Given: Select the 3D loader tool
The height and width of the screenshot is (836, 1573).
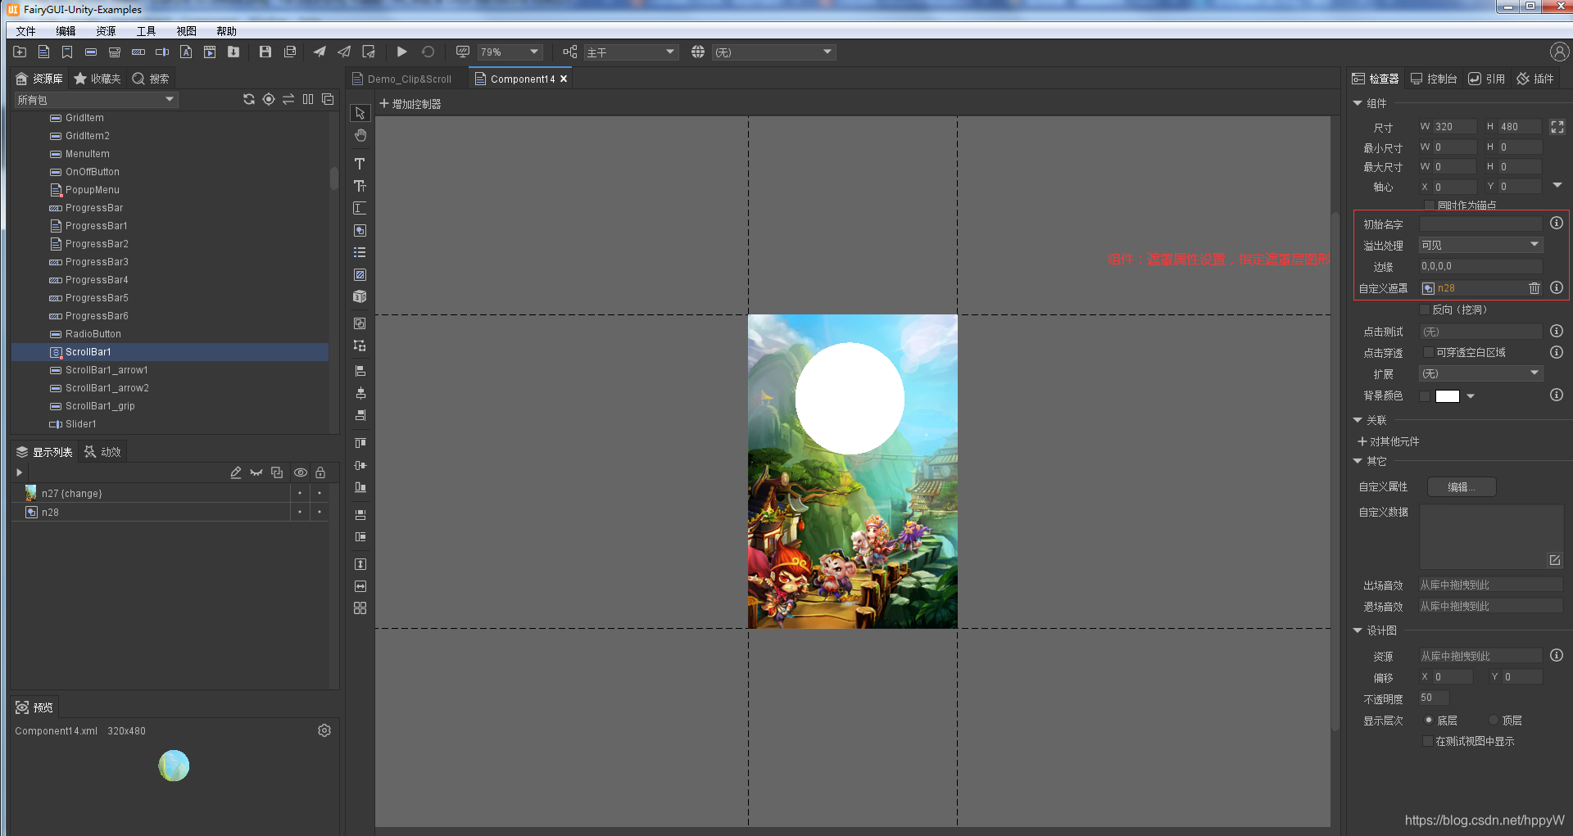Looking at the screenshot, I should pyautogui.click(x=360, y=296).
